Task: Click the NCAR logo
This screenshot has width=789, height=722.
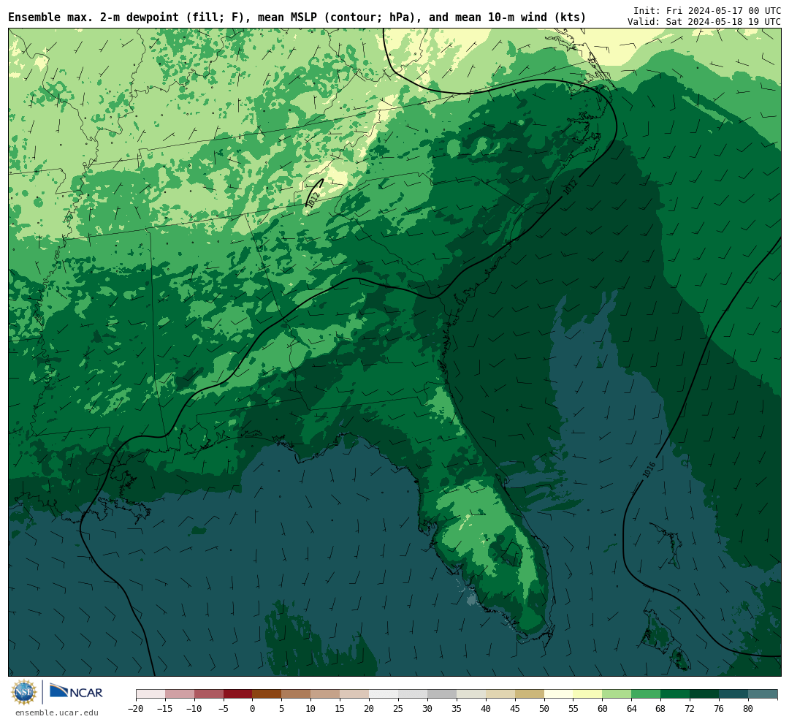Action: click(76, 692)
